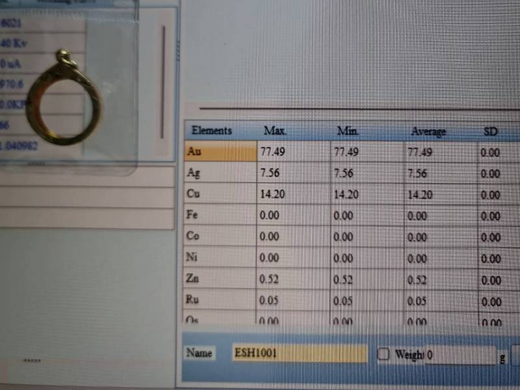Enable the Weigh checkbox
Image resolution: width=520 pixels, height=390 pixels.
pyautogui.click(x=383, y=354)
